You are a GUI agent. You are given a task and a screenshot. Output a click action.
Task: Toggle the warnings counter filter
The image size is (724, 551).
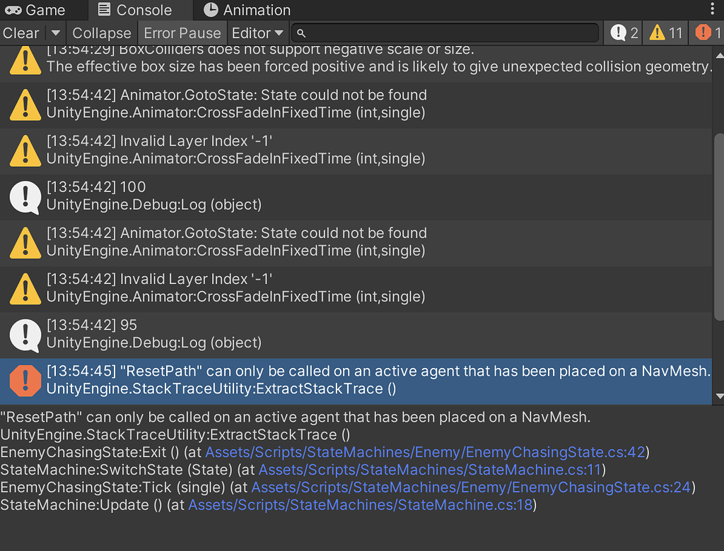pos(666,32)
